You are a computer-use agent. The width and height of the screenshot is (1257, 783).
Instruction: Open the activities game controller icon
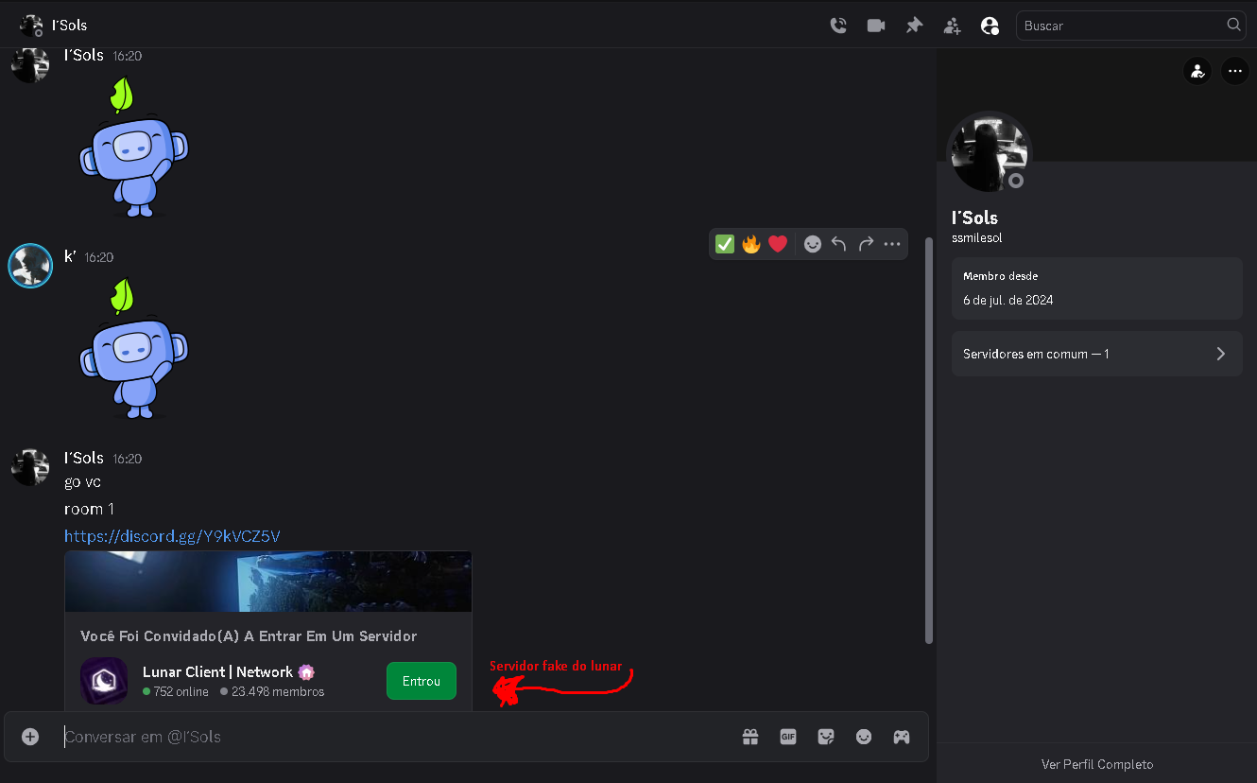click(902, 737)
